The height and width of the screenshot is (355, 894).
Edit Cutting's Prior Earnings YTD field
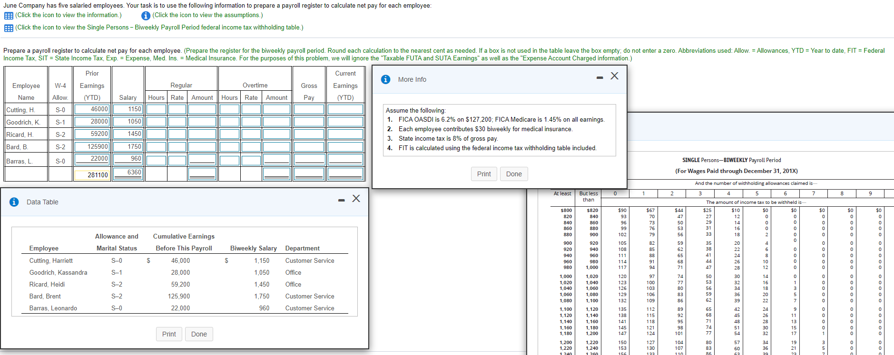point(91,109)
